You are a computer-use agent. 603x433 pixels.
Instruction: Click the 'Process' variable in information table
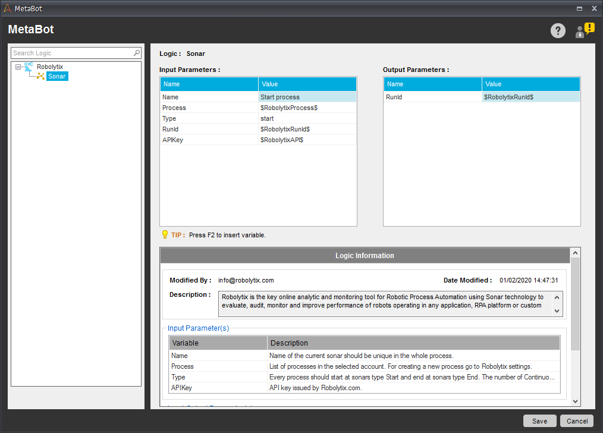click(218, 366)
